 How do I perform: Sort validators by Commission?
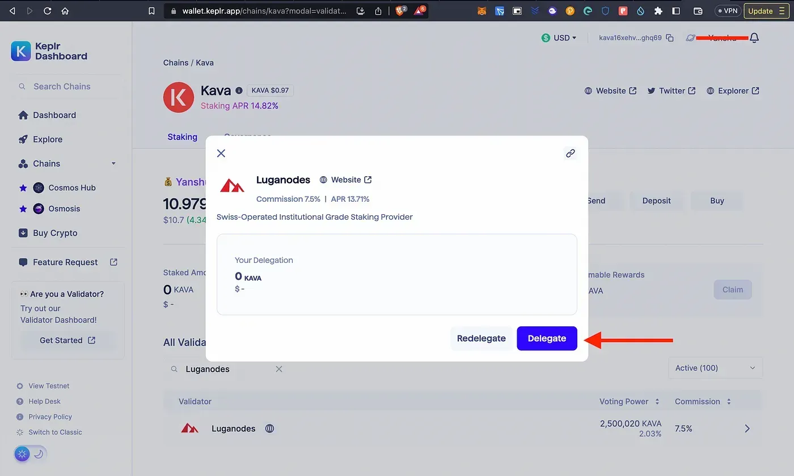click(x=703, y=401)
